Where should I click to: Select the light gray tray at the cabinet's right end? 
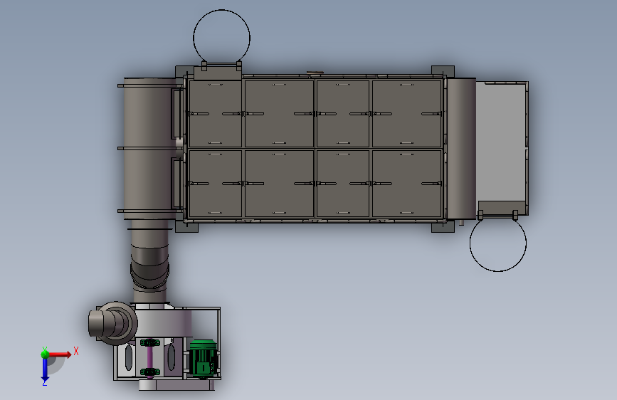501,143
